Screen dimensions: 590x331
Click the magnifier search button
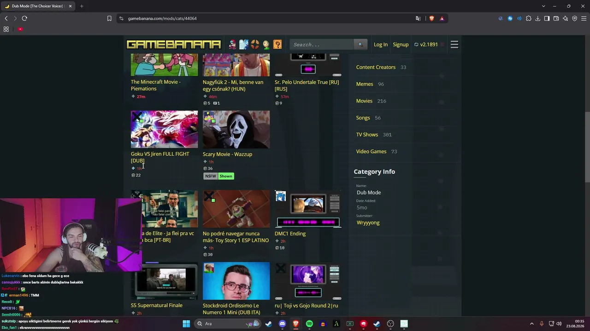[360, 45]
